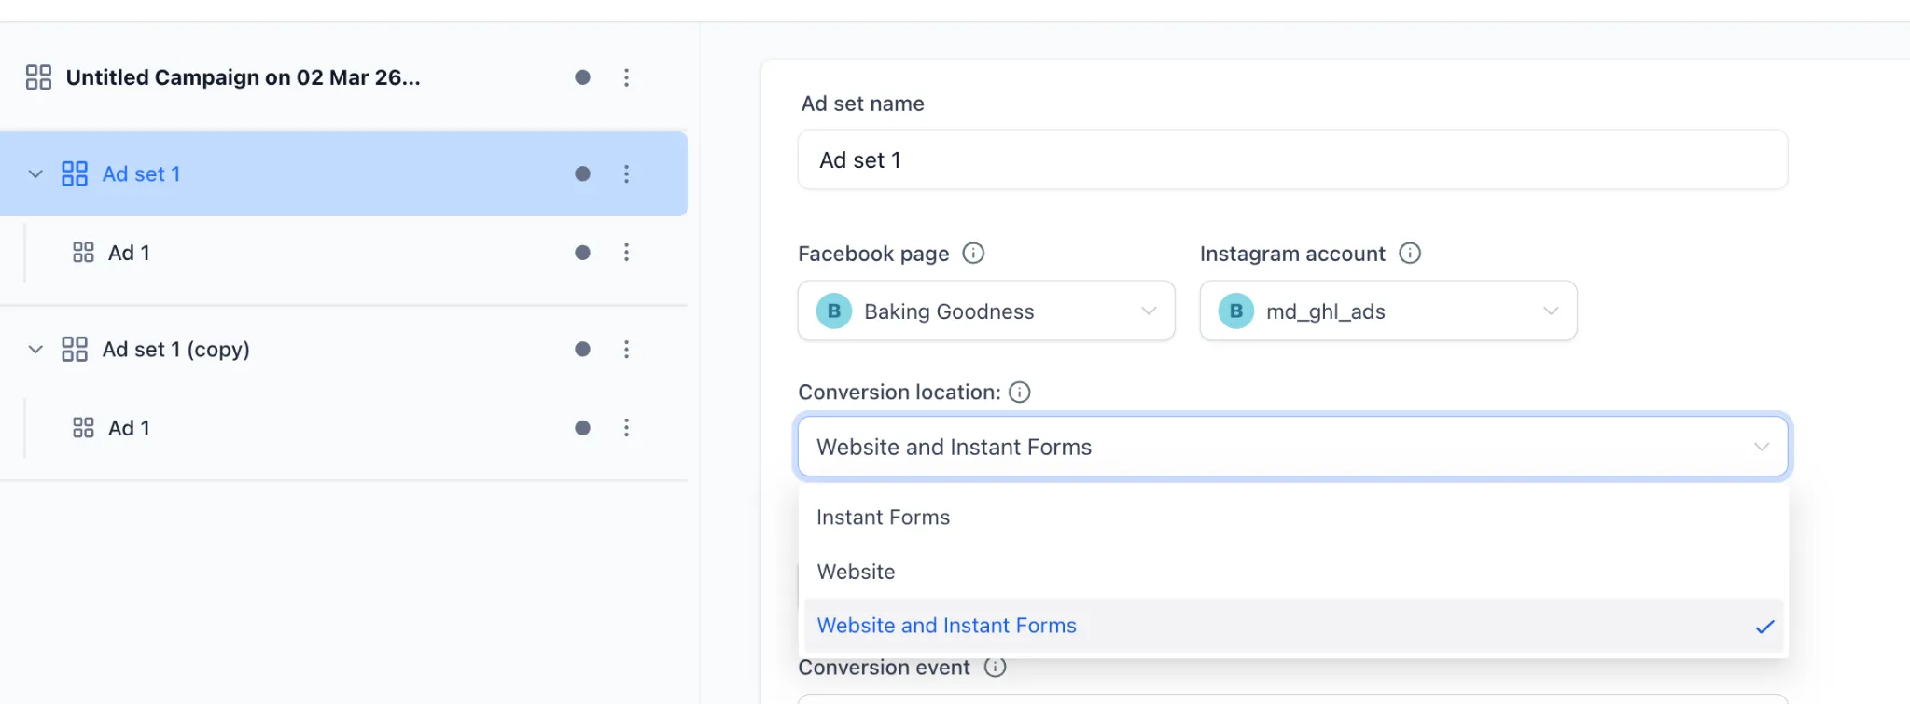Screen dimensions: 1910x704
Task: Open the three-dot menu for Ad set 1
Action: [627, 173]
